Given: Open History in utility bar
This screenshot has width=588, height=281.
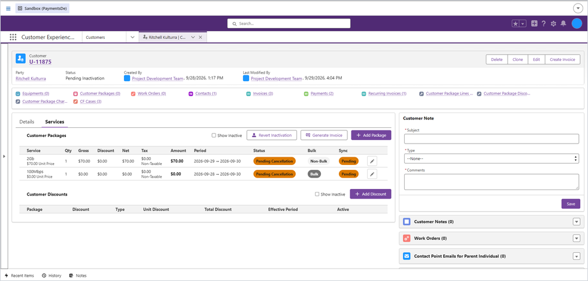Looking at the screenshot, I should coord(51,276).
